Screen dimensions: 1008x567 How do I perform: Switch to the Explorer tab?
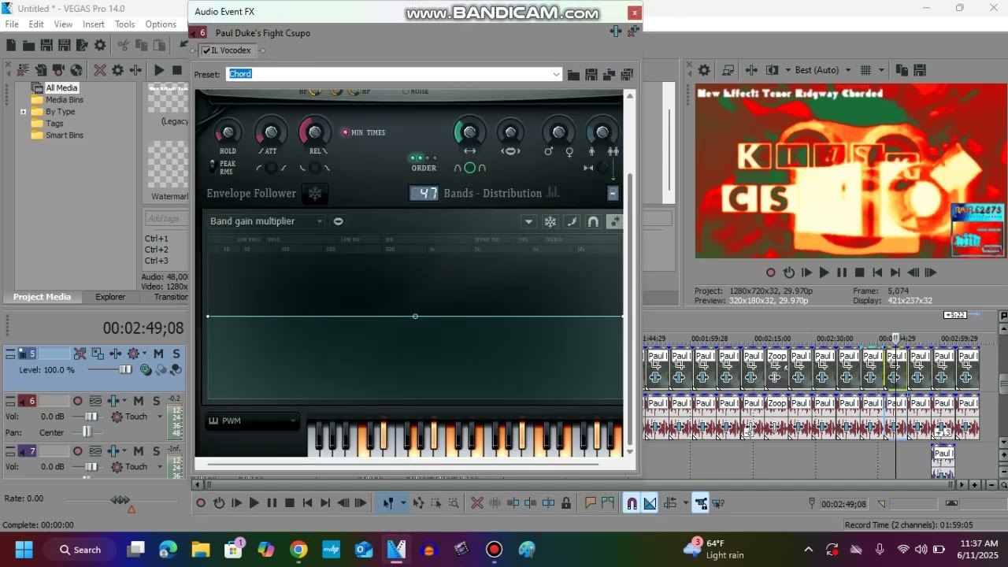110,297
